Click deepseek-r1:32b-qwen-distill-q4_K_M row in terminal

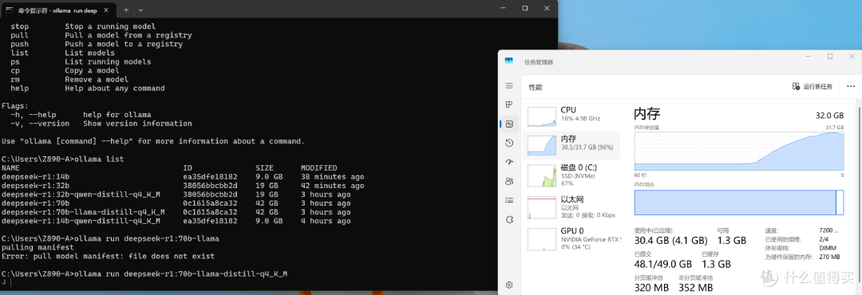pyautogui.click(x=176, y=195)
